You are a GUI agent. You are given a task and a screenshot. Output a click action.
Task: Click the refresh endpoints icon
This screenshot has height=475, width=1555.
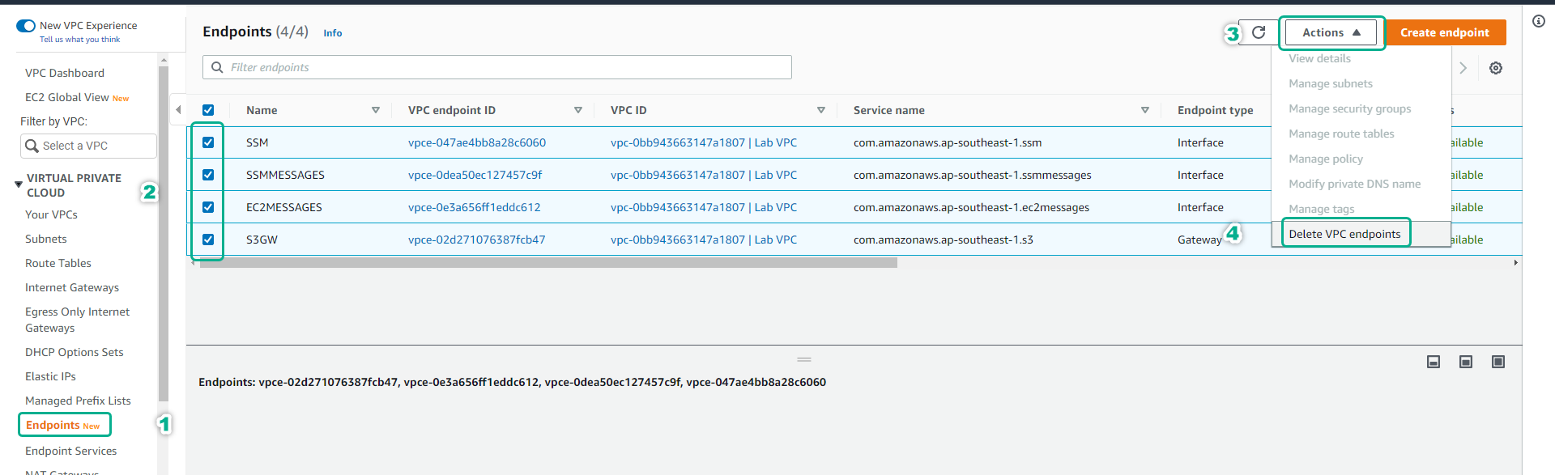(x=1259, y=32)
